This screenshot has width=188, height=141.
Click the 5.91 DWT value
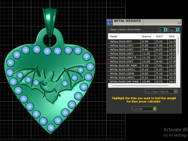coord(159,65)
